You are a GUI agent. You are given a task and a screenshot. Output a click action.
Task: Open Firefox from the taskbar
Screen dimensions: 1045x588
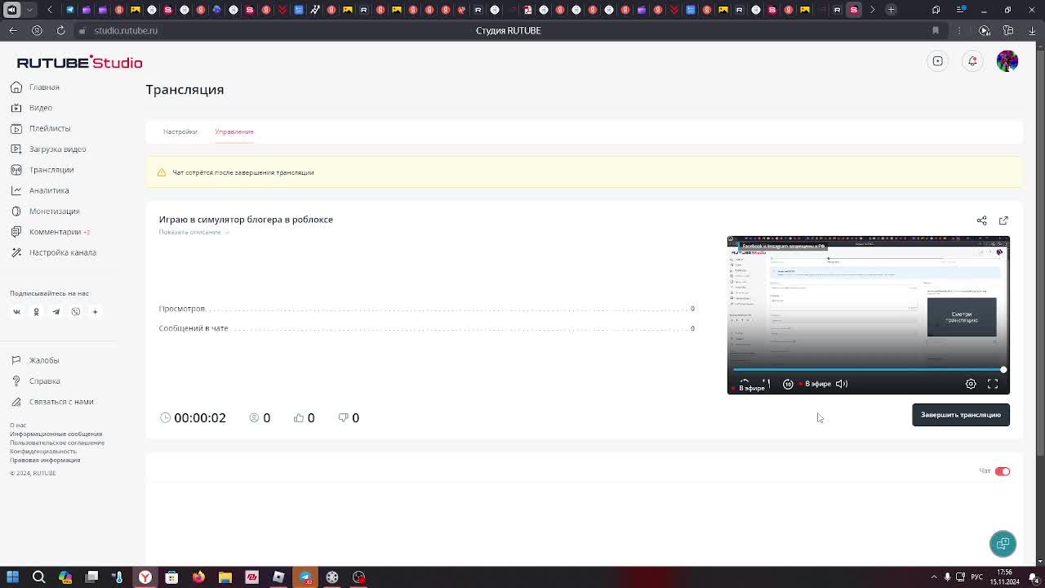coord(198,577)
